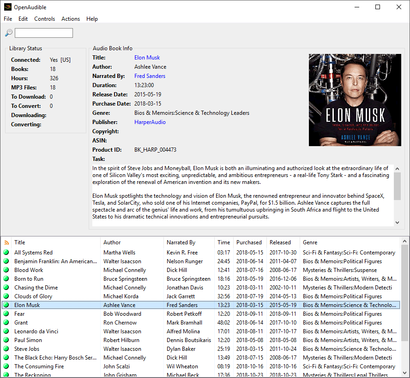Click the down arrow on the description scrollbar
The height and width of the screenshot is (378, 410).
coord(397,222)
